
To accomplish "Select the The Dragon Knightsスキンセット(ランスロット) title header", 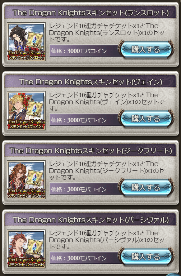I will coord(90,13).
